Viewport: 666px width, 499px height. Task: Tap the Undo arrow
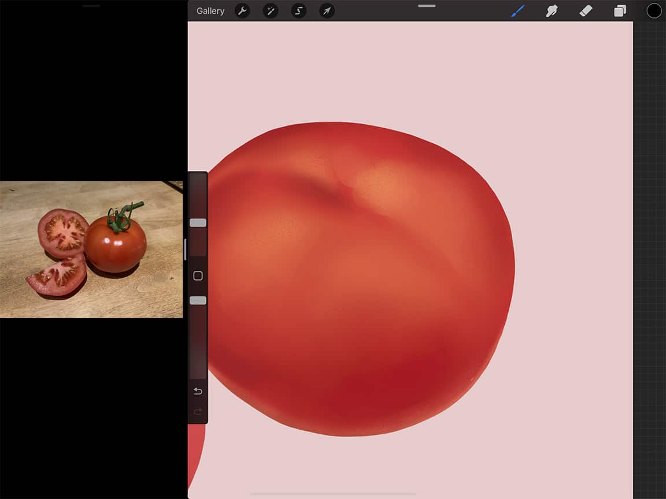click(197, 391)
